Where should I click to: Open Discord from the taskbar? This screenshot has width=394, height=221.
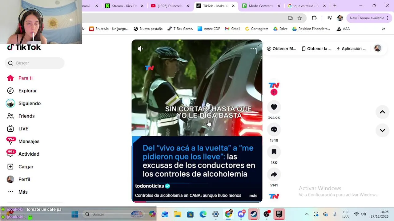(241, 214)
